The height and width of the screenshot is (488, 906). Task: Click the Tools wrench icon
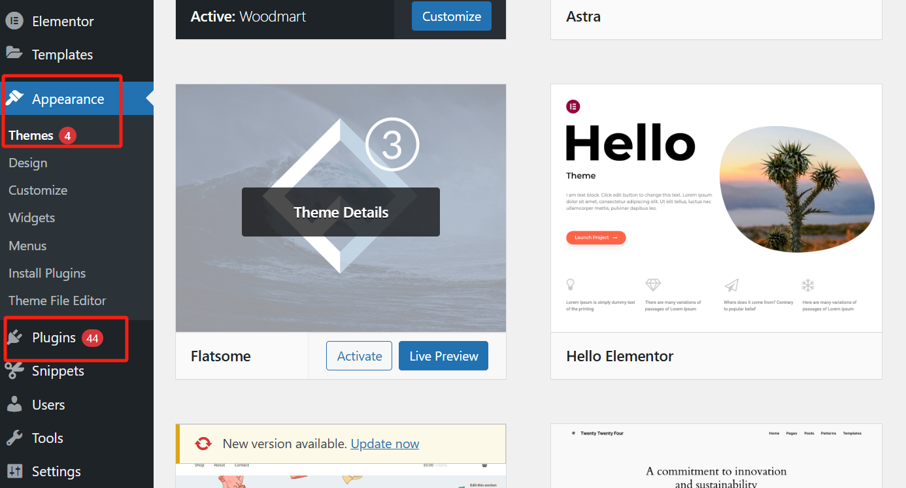14,438
